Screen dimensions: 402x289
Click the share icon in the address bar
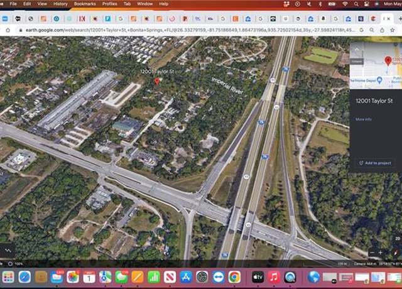pos(382,30)
